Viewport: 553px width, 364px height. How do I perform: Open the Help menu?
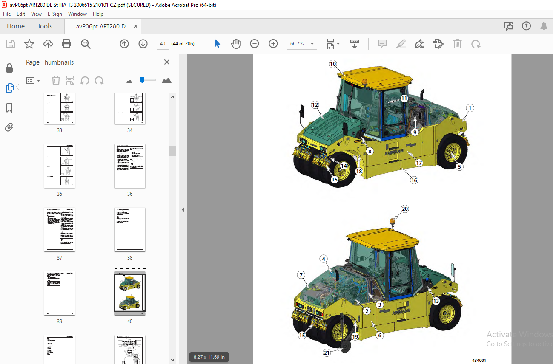[x=98, y=14]
